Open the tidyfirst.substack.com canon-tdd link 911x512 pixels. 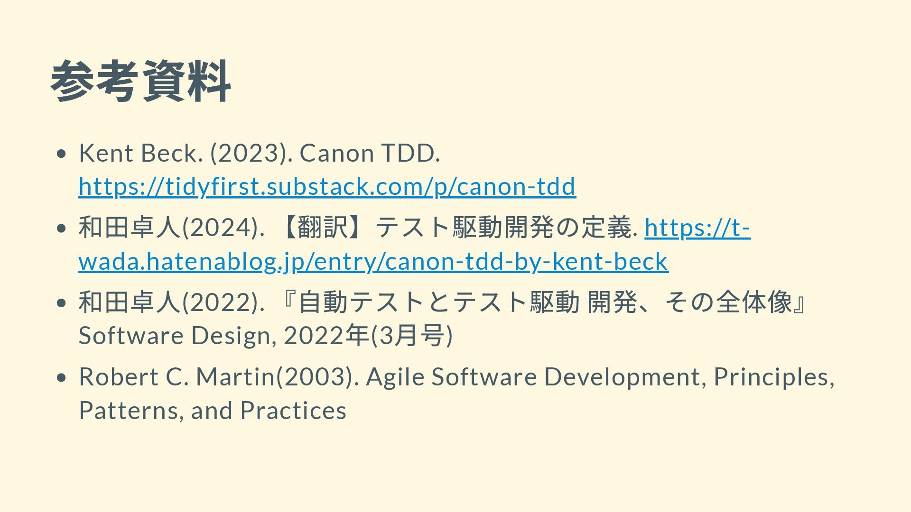[327, 186]
